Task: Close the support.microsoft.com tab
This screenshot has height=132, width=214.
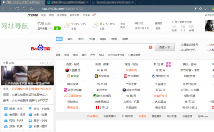Action: point(133,2)
